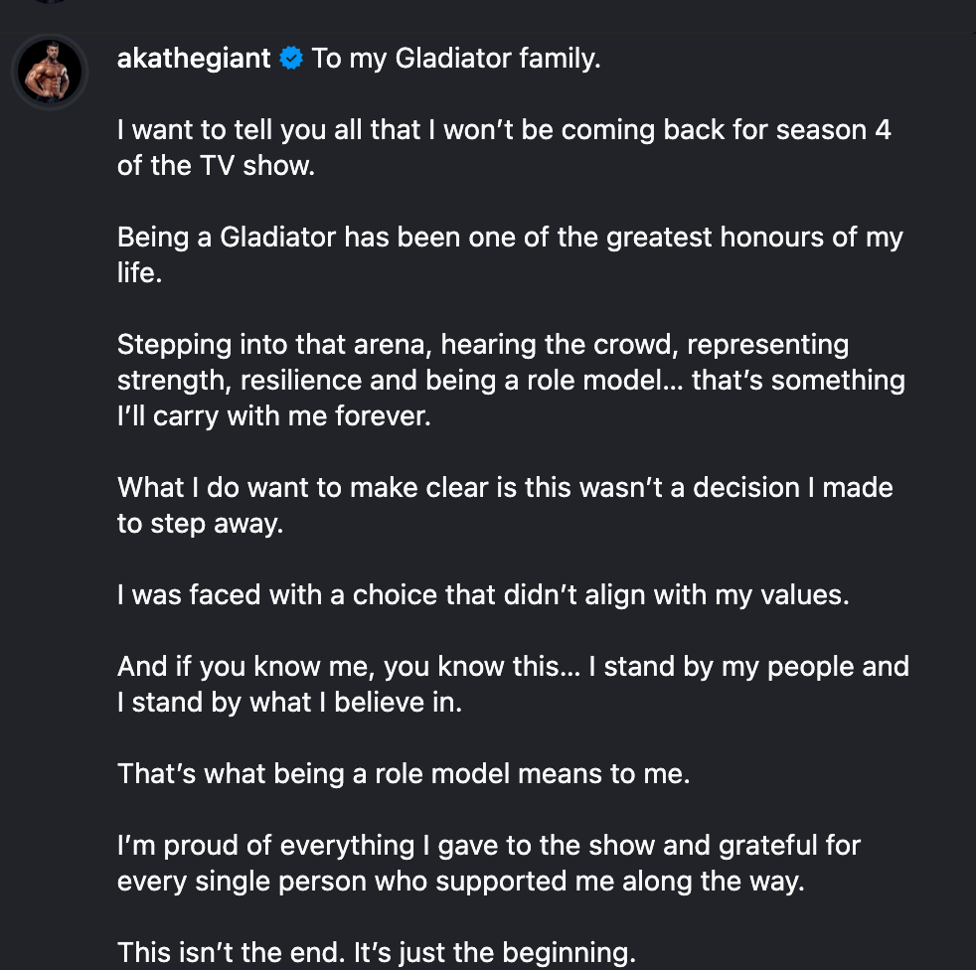Viewport: 976px width, 970px height.
Task: Click the "What I do want to make clear" line
Action: [505, 488]
